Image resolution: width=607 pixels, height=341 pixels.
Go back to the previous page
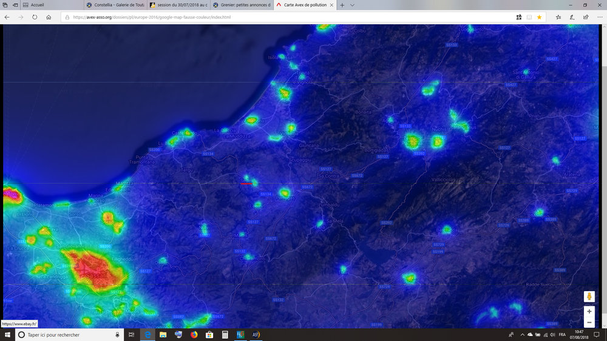click(7, 17)
